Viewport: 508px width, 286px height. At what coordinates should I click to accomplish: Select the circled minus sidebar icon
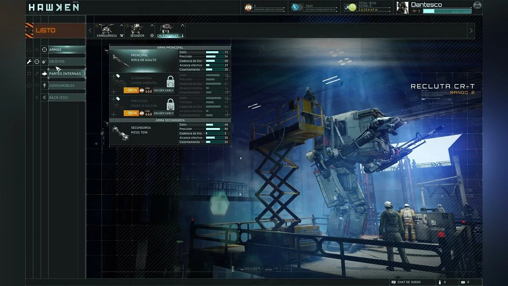(x=29, y=85)
